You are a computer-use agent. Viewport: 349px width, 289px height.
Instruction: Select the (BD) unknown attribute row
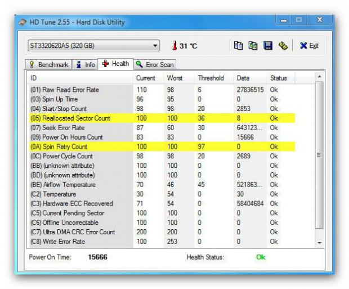click(162, 175)
